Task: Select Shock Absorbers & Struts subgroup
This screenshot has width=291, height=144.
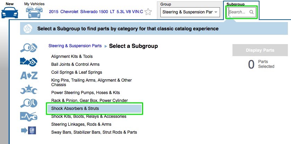Action: [75, 109]
